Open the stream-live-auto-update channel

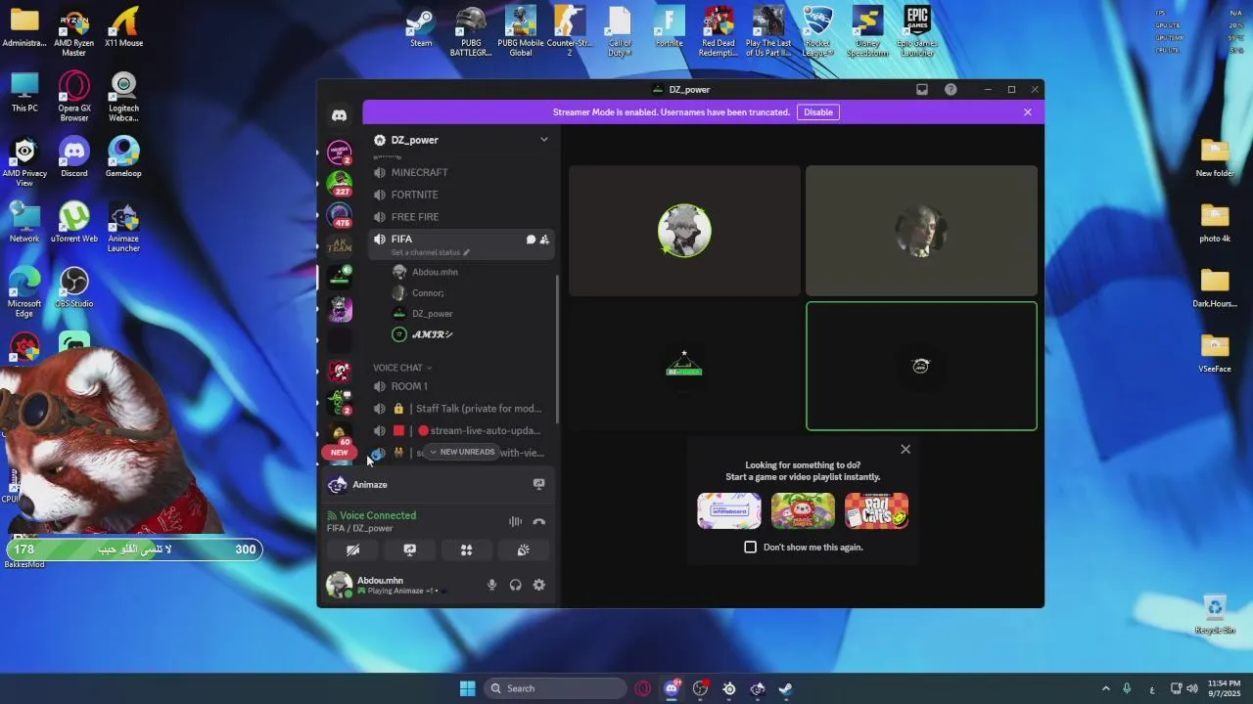[460, 430]
